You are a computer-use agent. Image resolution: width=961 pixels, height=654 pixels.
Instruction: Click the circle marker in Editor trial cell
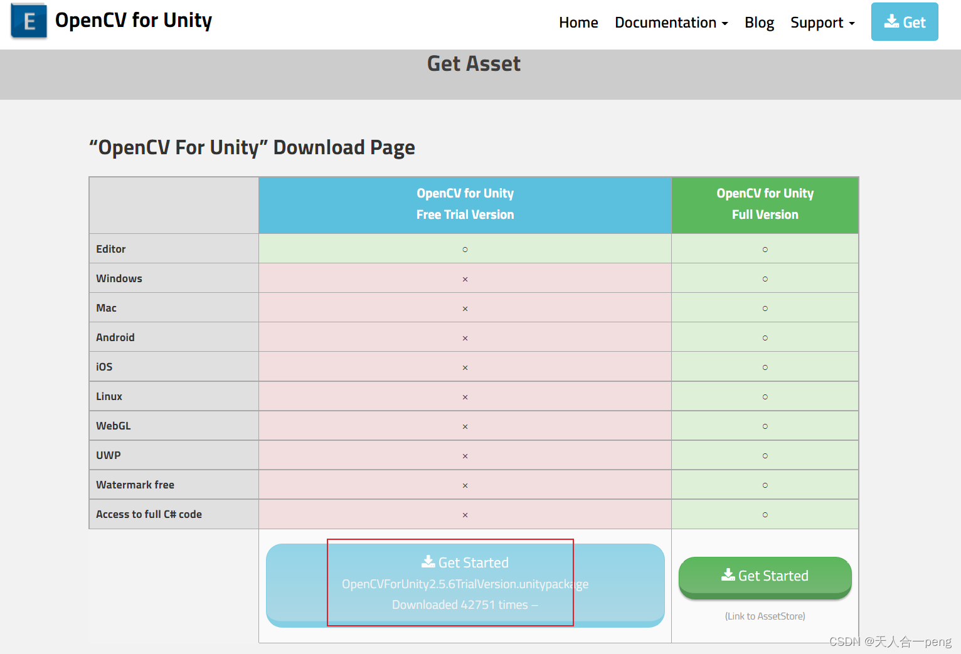click(x=465, y=249)
